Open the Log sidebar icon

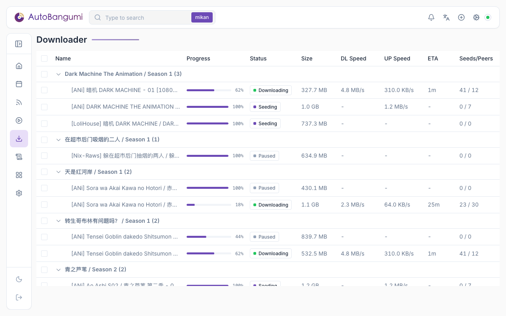tap(19, 157)
